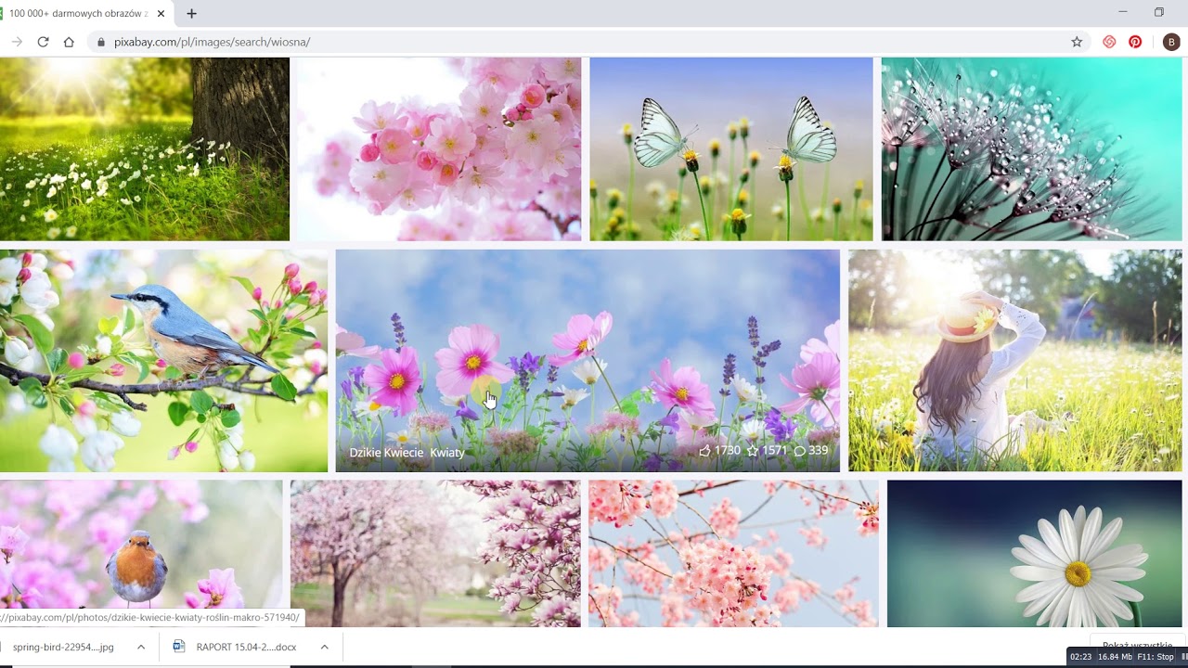The image size is (1188, 668).
Task: Open the two white butterflies photo
Action: point(731,149)
